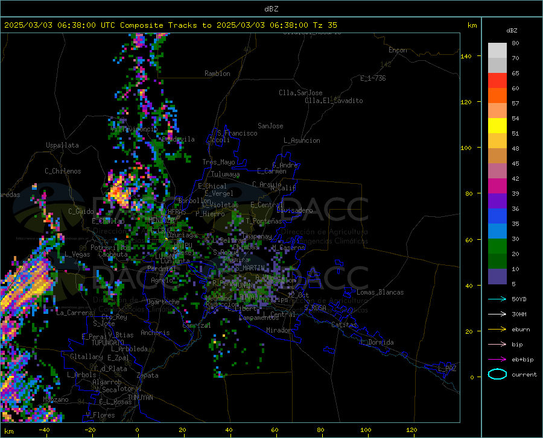Pick the dark orange 57–60 dBZ swatch

497,96
